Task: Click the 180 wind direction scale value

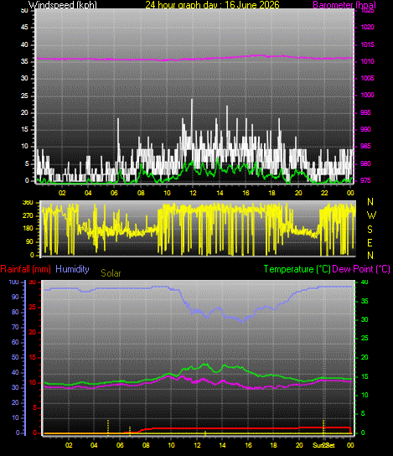Action: pyautogui.click(x=28, y=229)
